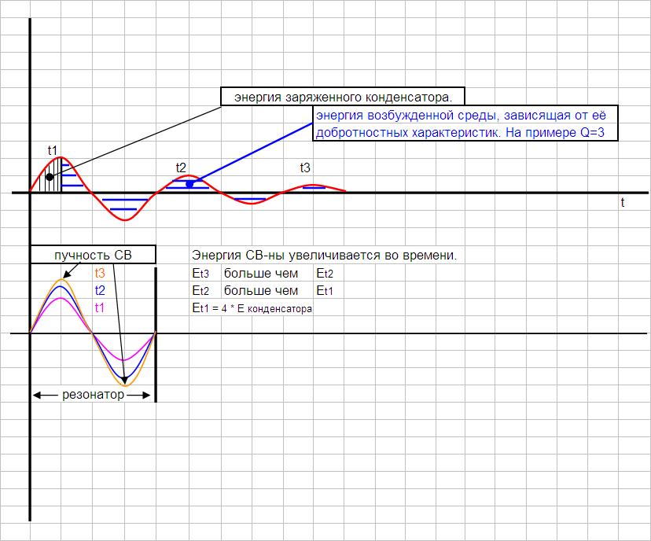Click the t1 label above the first peak
The width and height of the screenshot is (651, 541).
point(53,150)
